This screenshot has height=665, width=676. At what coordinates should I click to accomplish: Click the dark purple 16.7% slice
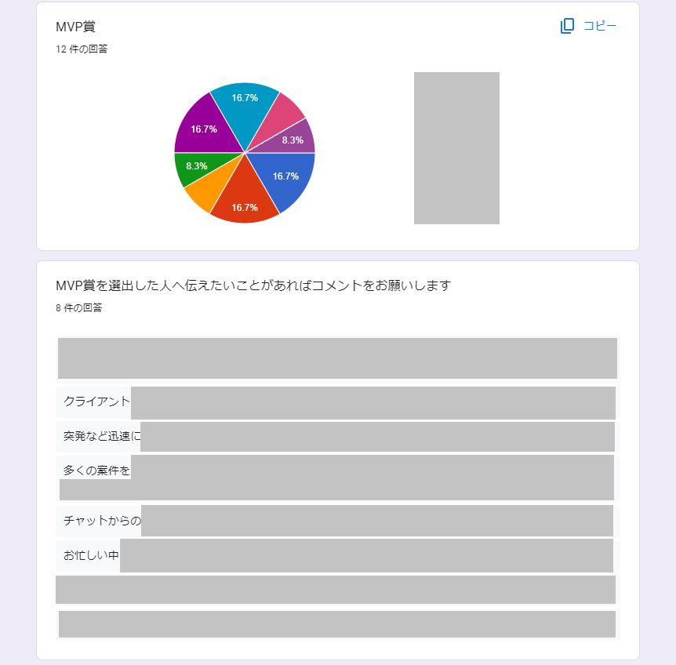point(204,127)
